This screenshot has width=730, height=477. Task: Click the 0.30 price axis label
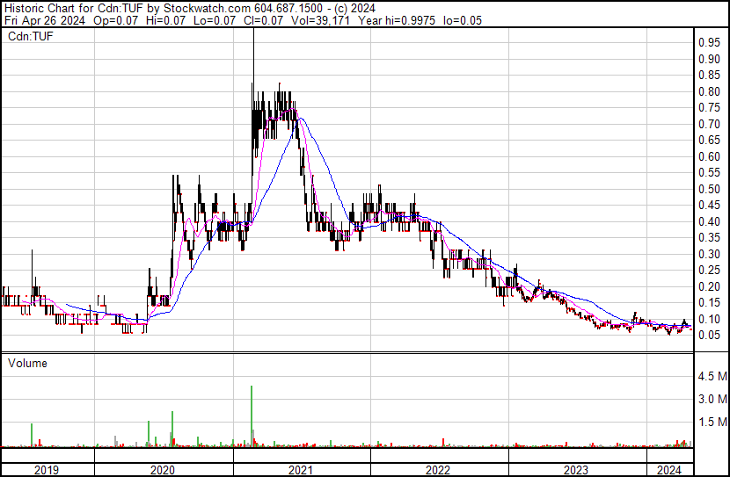click(709, 254)
